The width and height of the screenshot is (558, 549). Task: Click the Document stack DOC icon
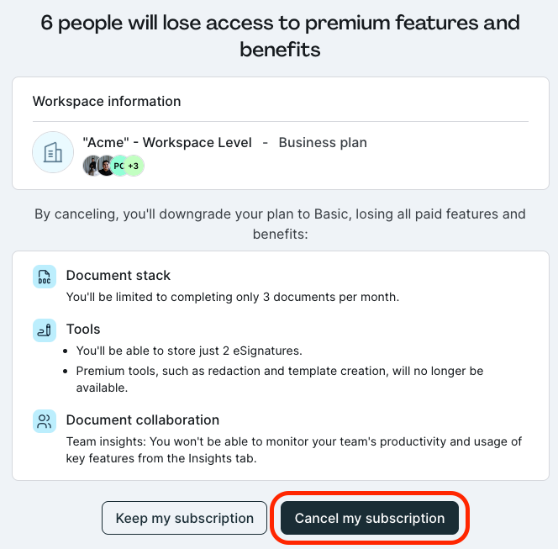coord(45,277)
